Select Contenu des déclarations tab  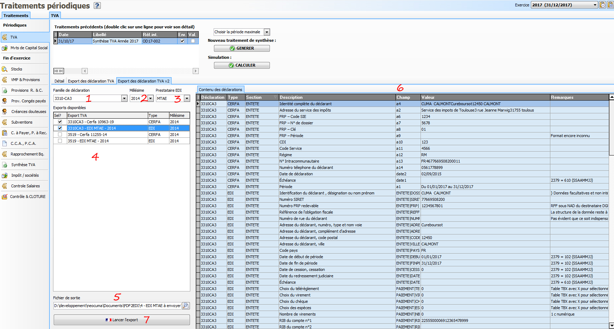(x=220, y=90)
